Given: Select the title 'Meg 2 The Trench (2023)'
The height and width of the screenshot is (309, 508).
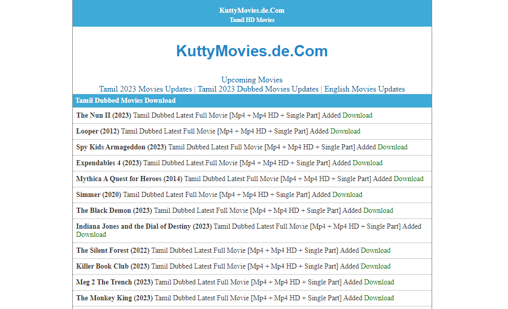Looking at the screenshot, I should tap(114, 282).
